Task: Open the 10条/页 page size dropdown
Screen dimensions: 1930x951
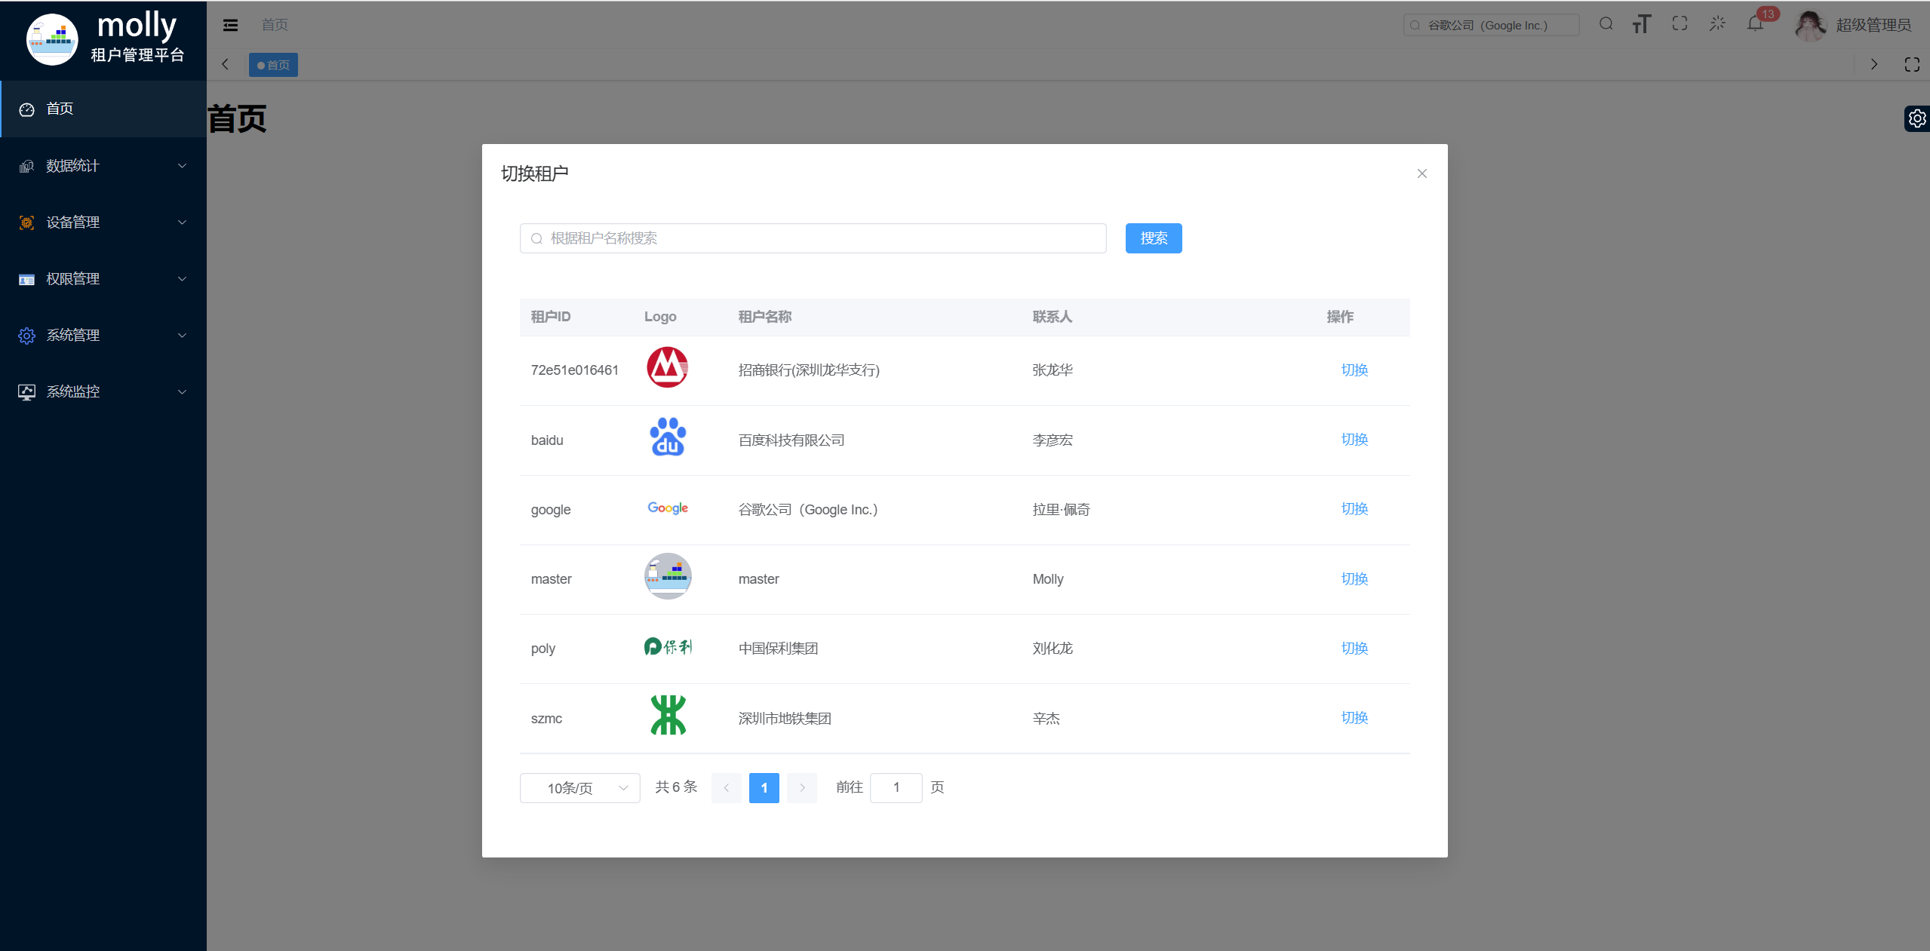Action: 579,788
